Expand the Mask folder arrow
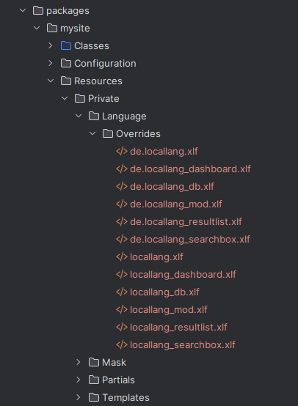This screenshot has height=406, width=298. click(x=79, y=362)
